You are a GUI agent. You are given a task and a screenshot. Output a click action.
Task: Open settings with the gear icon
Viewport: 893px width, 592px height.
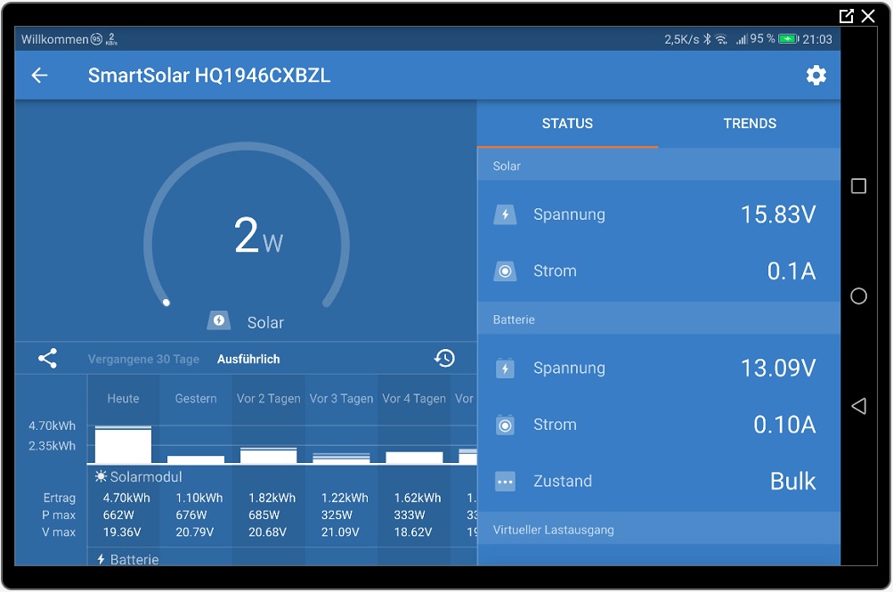pyautogui.click(x=816, y=75)
